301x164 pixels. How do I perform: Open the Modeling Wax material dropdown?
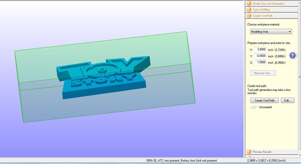pyautogui.click(x=271, y=32)
